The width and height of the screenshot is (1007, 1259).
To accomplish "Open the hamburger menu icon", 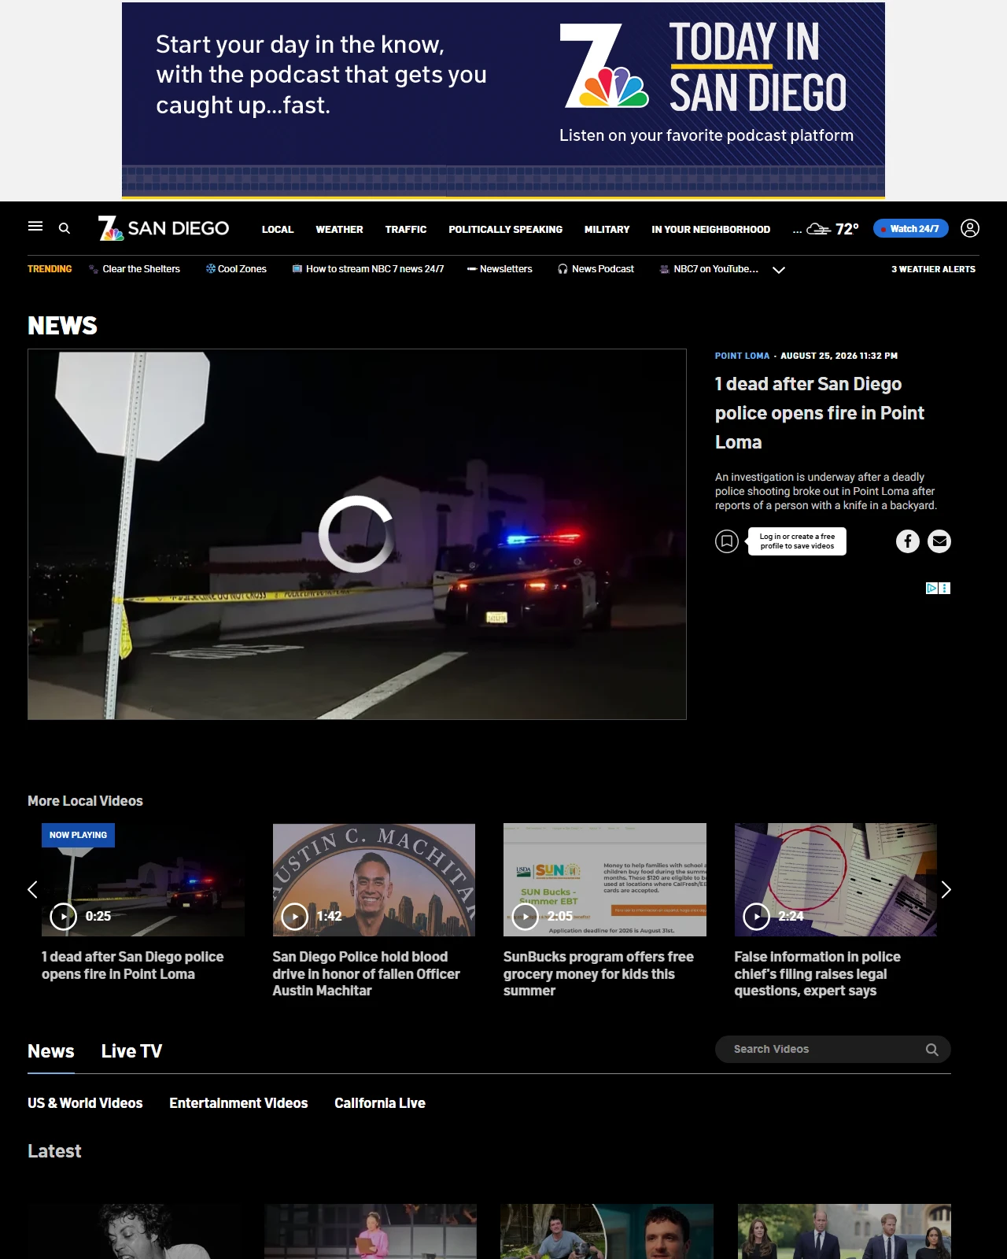I will pyautogui.click(x=35, y=227).
